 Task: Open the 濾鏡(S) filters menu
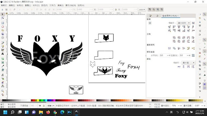[60, 5]
